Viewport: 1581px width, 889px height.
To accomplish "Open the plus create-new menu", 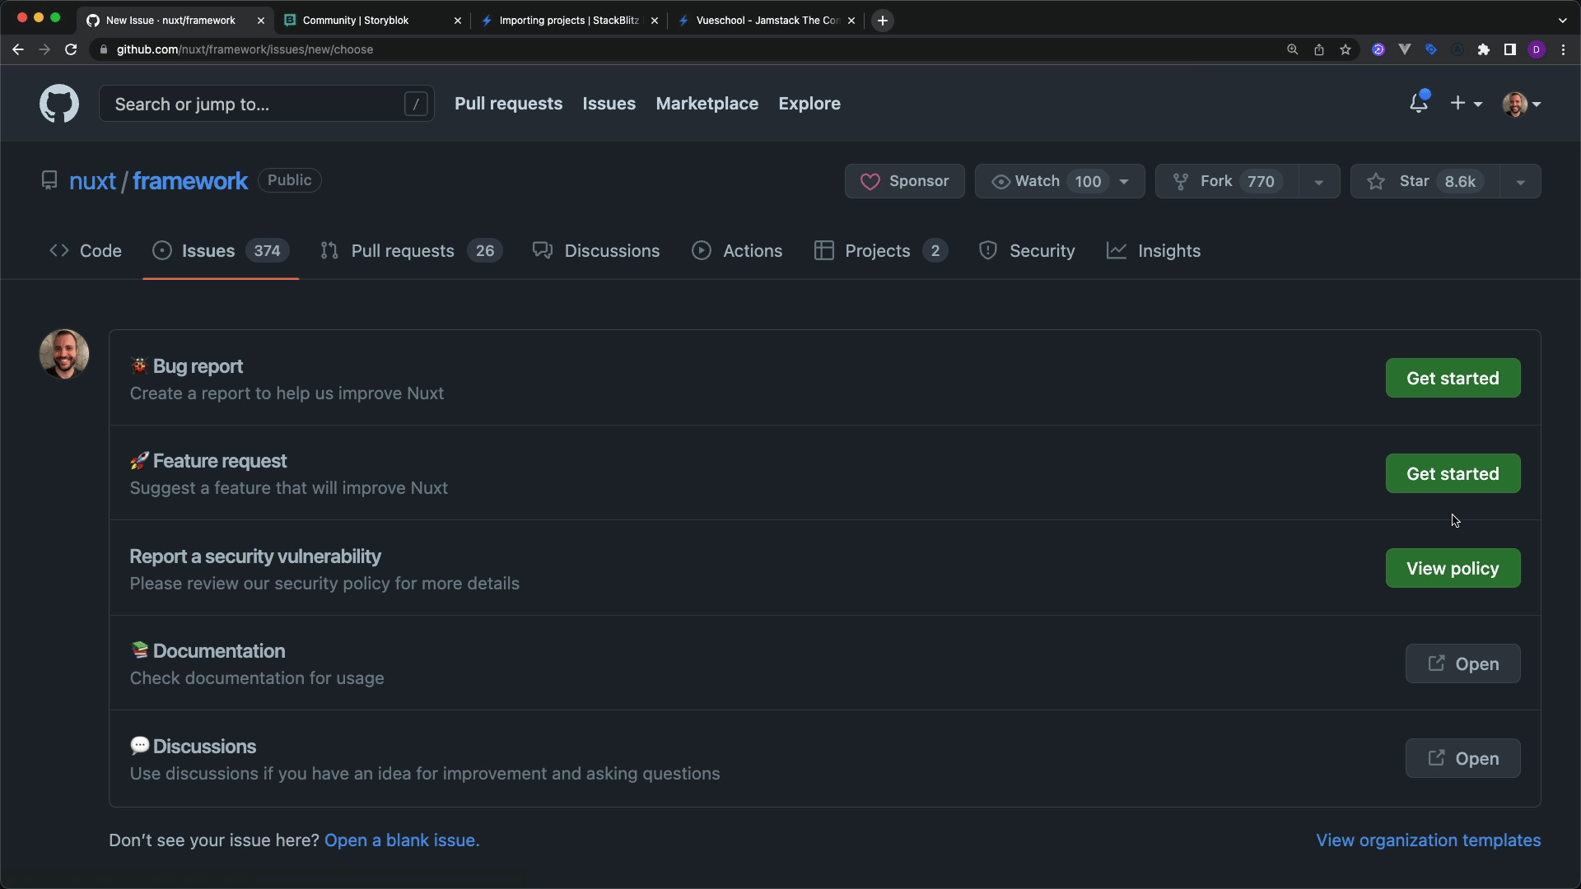I will (1466, 104).
